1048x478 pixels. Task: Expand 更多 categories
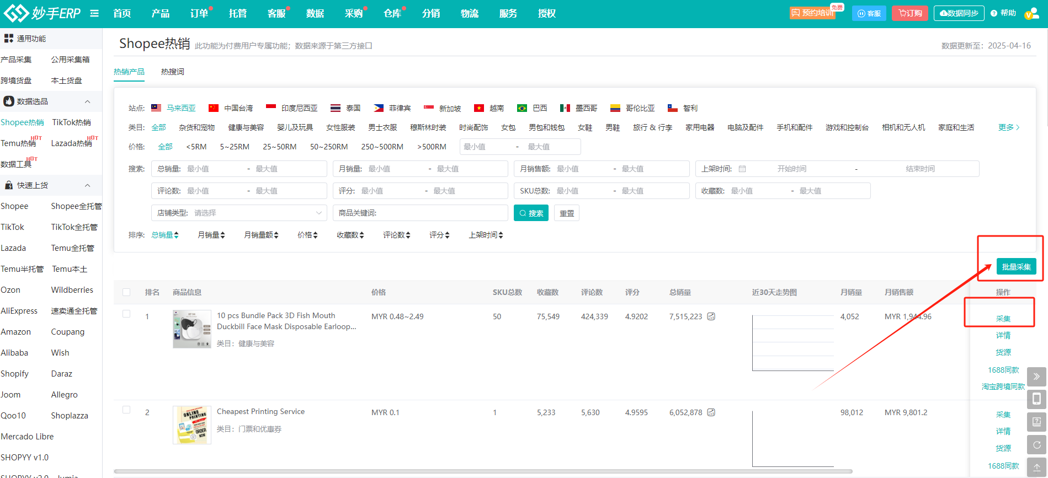point(1009,127)
